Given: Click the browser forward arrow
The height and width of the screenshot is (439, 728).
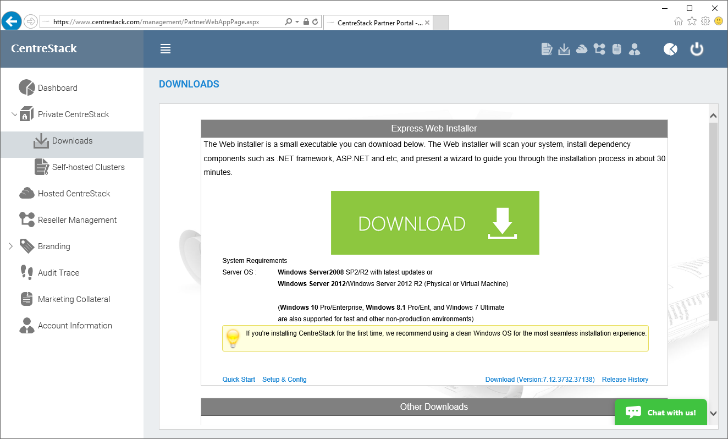Looking at the screenshot, I should click(30, 22).
